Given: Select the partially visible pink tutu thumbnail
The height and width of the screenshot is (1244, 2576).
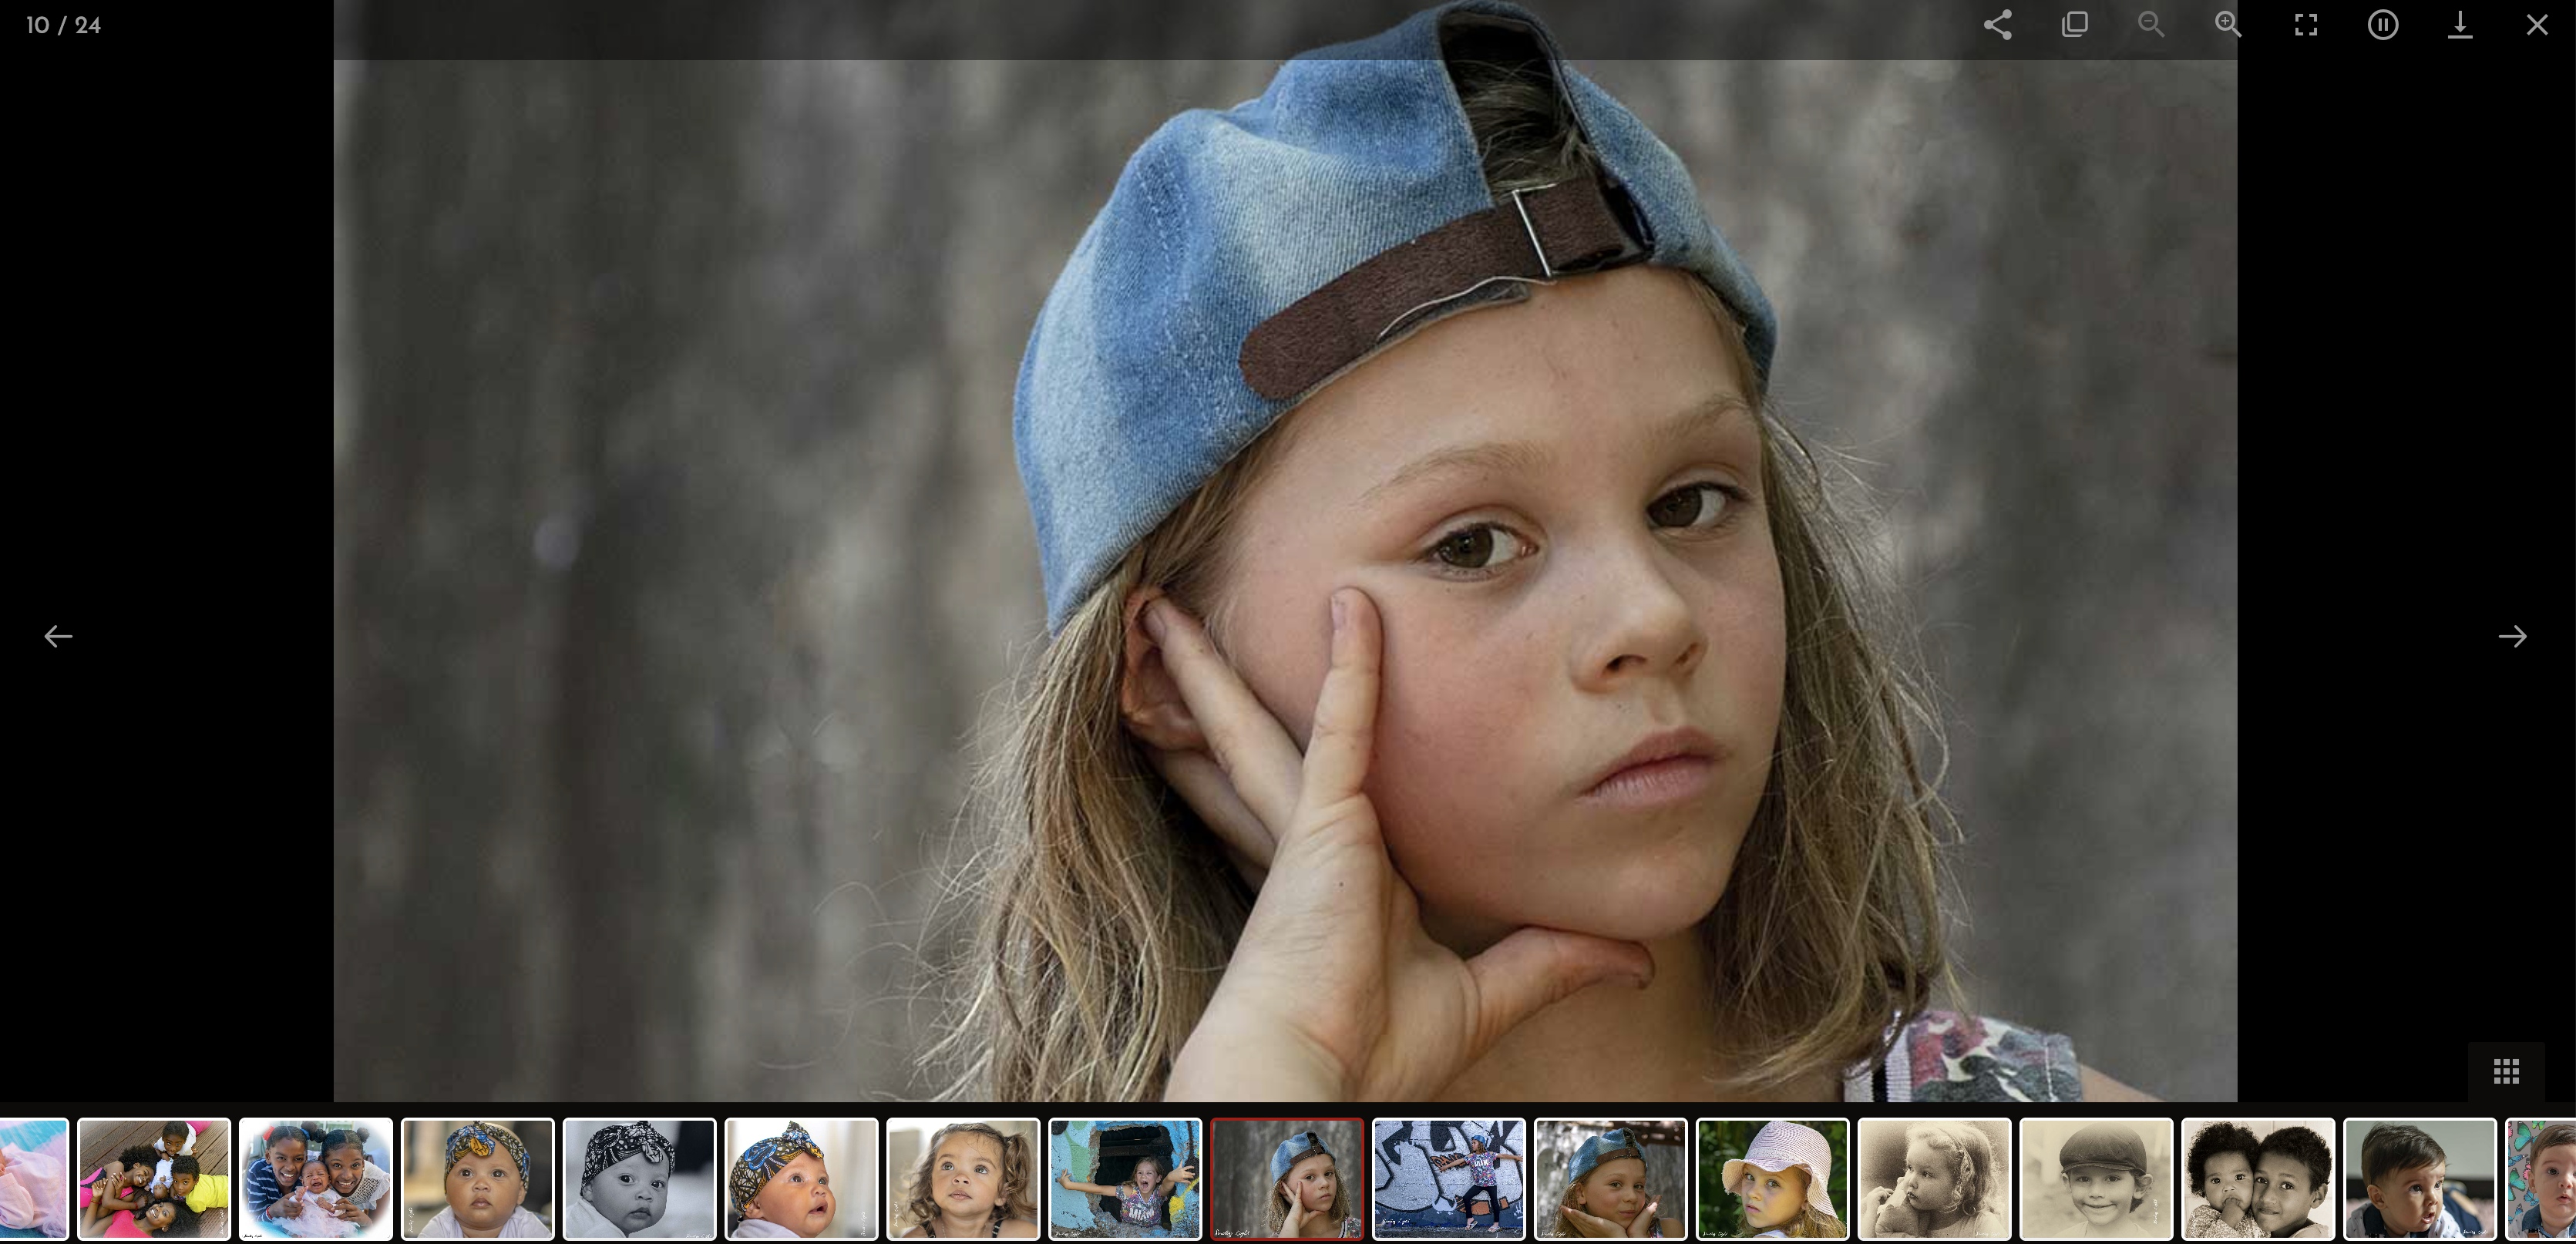Looking at the screenshot, I should point(34,1179).
